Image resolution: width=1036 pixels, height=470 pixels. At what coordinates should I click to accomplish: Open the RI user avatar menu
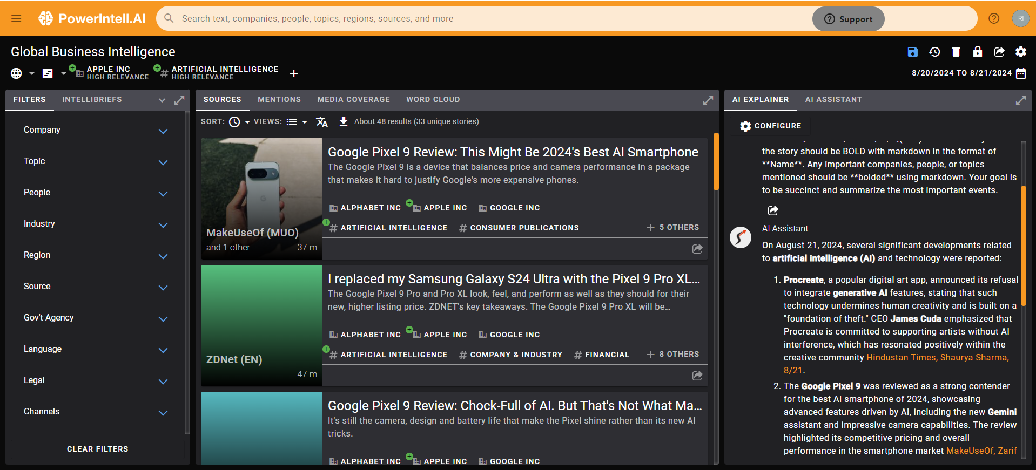[1021, 18]
